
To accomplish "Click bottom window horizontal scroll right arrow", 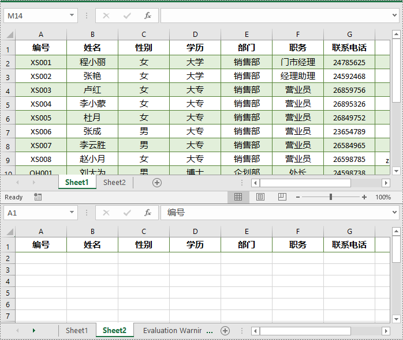I will (x=386, y=331).
